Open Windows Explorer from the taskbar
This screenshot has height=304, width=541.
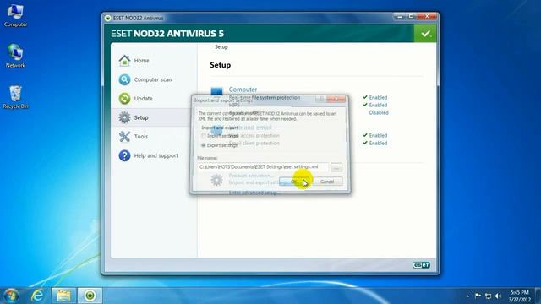click(x=63, y=296)
